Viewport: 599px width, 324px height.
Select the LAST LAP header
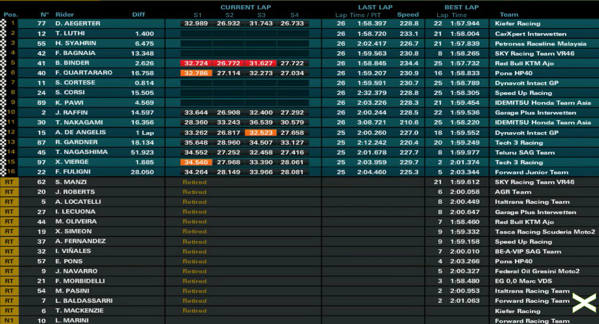click(375, 7)
